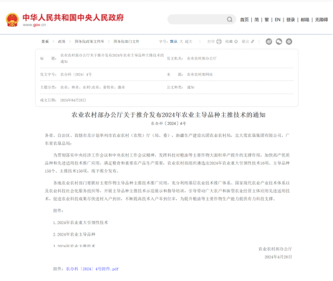Click the search magnifier icon

click(x=230, y=19)
